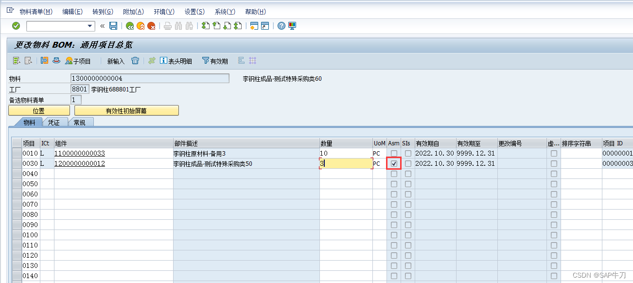The image size is (633, 283).
Task: Click the green Back arrow icon
Action: [x=129, y=26]
